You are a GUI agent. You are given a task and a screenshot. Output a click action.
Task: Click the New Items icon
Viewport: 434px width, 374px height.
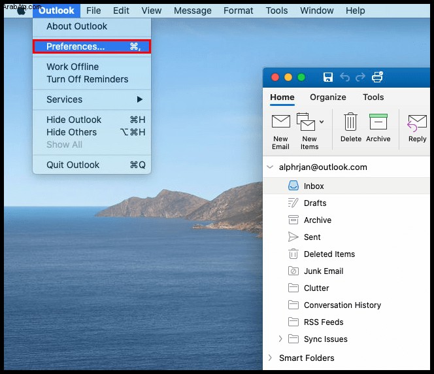[306, 122]
